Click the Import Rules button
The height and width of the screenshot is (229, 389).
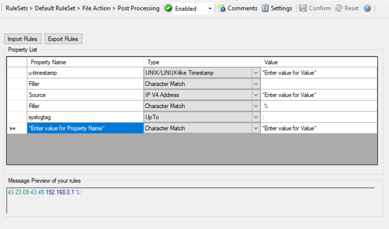(x=23, y=39)
